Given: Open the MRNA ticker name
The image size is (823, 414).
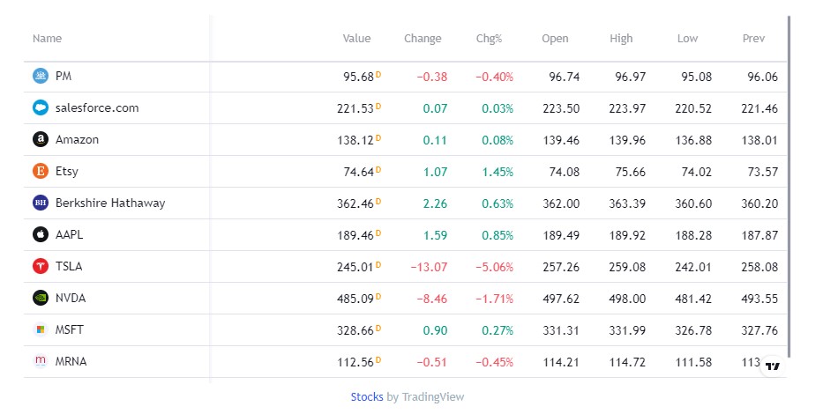Looking at the screenshot, I should (x=71, y=362).
